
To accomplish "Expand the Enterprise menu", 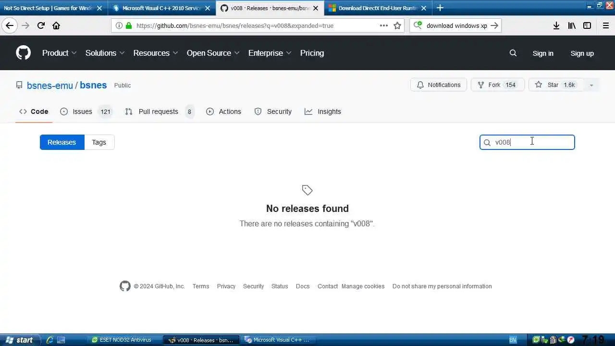I will point(270,53).
